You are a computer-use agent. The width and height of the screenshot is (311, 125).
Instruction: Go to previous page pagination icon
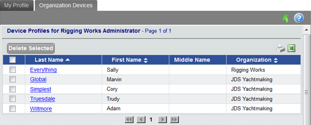click(x=141, y=119)
